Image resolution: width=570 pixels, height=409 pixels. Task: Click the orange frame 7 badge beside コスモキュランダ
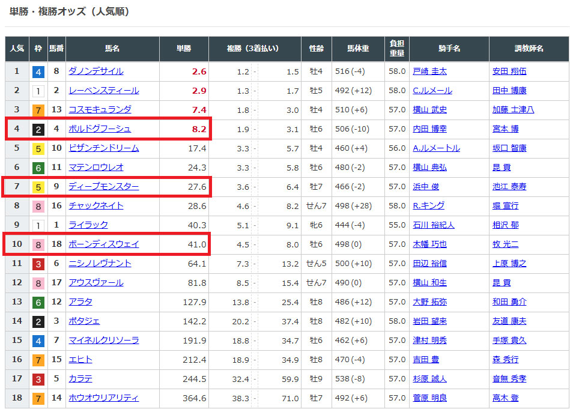38,110
